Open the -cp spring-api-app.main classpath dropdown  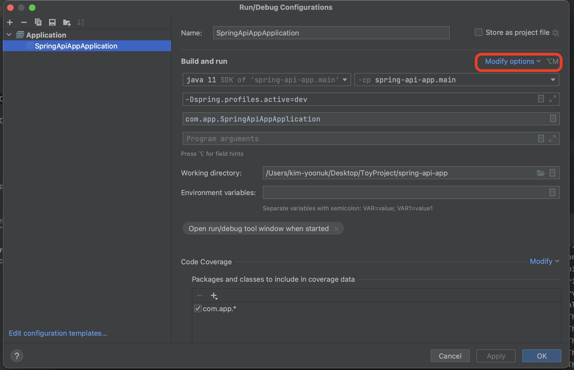pyautogui.click(x=553, y=80)
